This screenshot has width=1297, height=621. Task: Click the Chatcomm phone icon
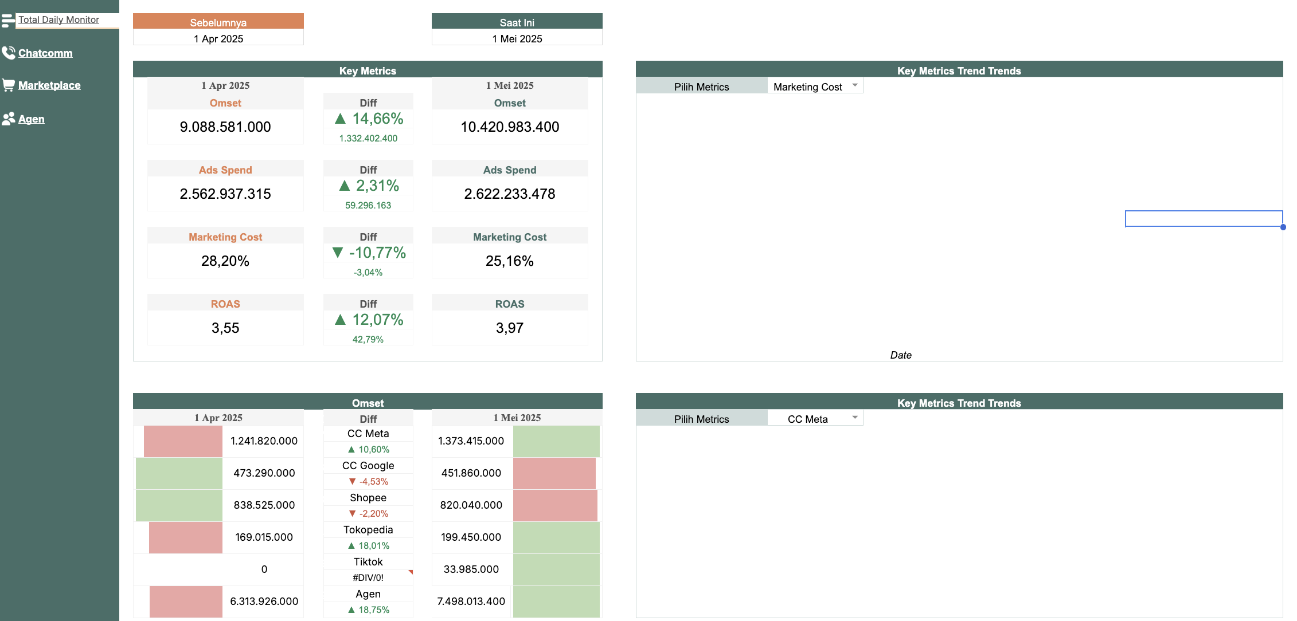point(8,53)
